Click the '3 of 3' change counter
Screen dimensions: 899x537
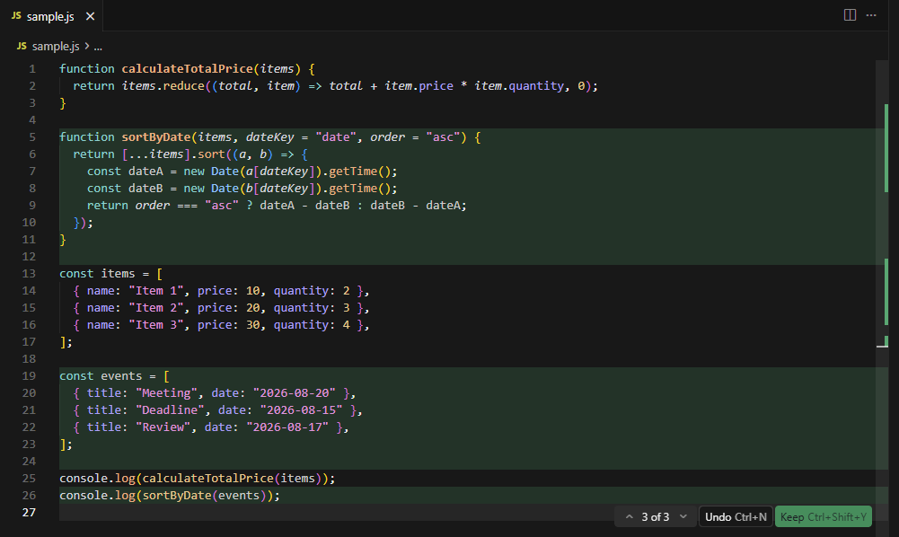tap(656, 517)
